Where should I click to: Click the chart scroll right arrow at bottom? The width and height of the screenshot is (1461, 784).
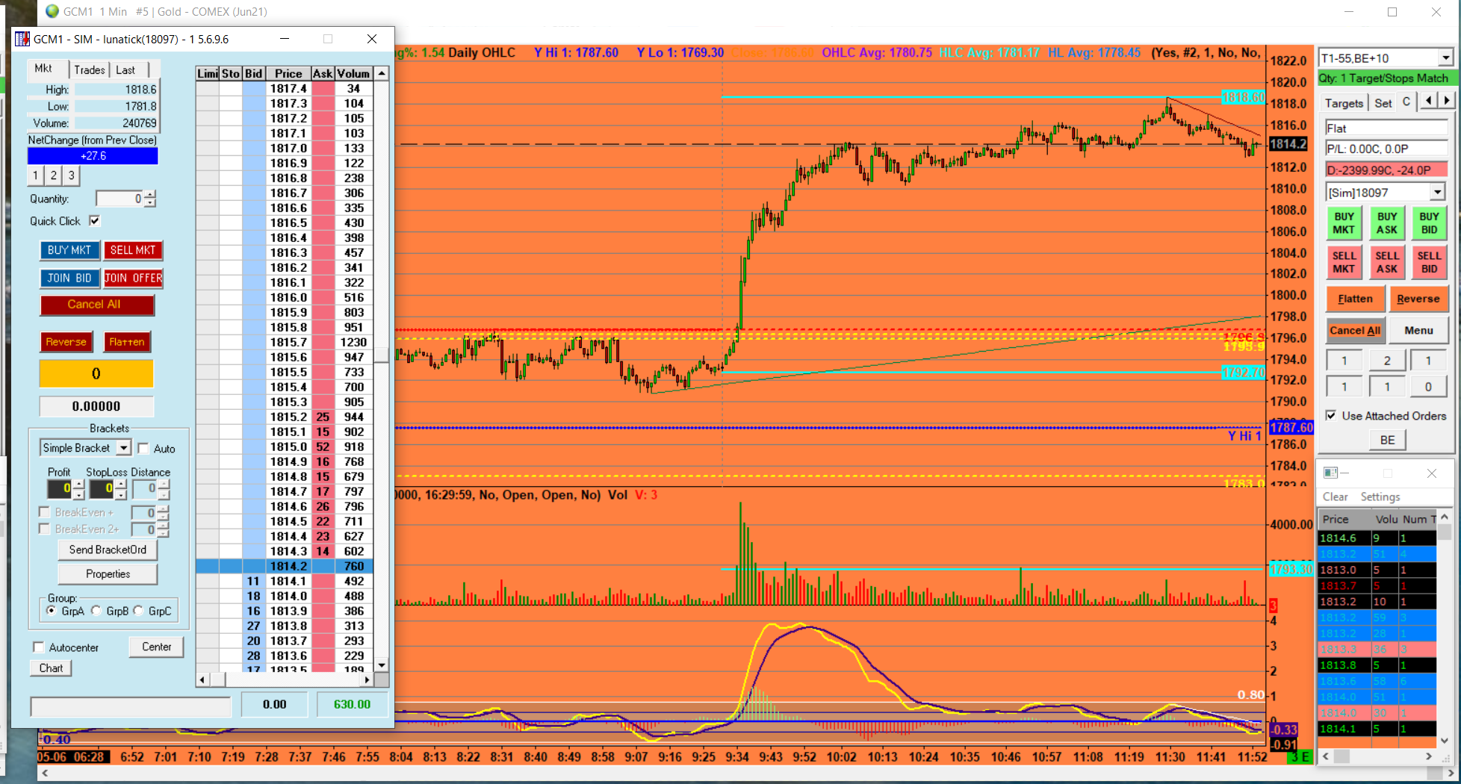[1451, 773]
